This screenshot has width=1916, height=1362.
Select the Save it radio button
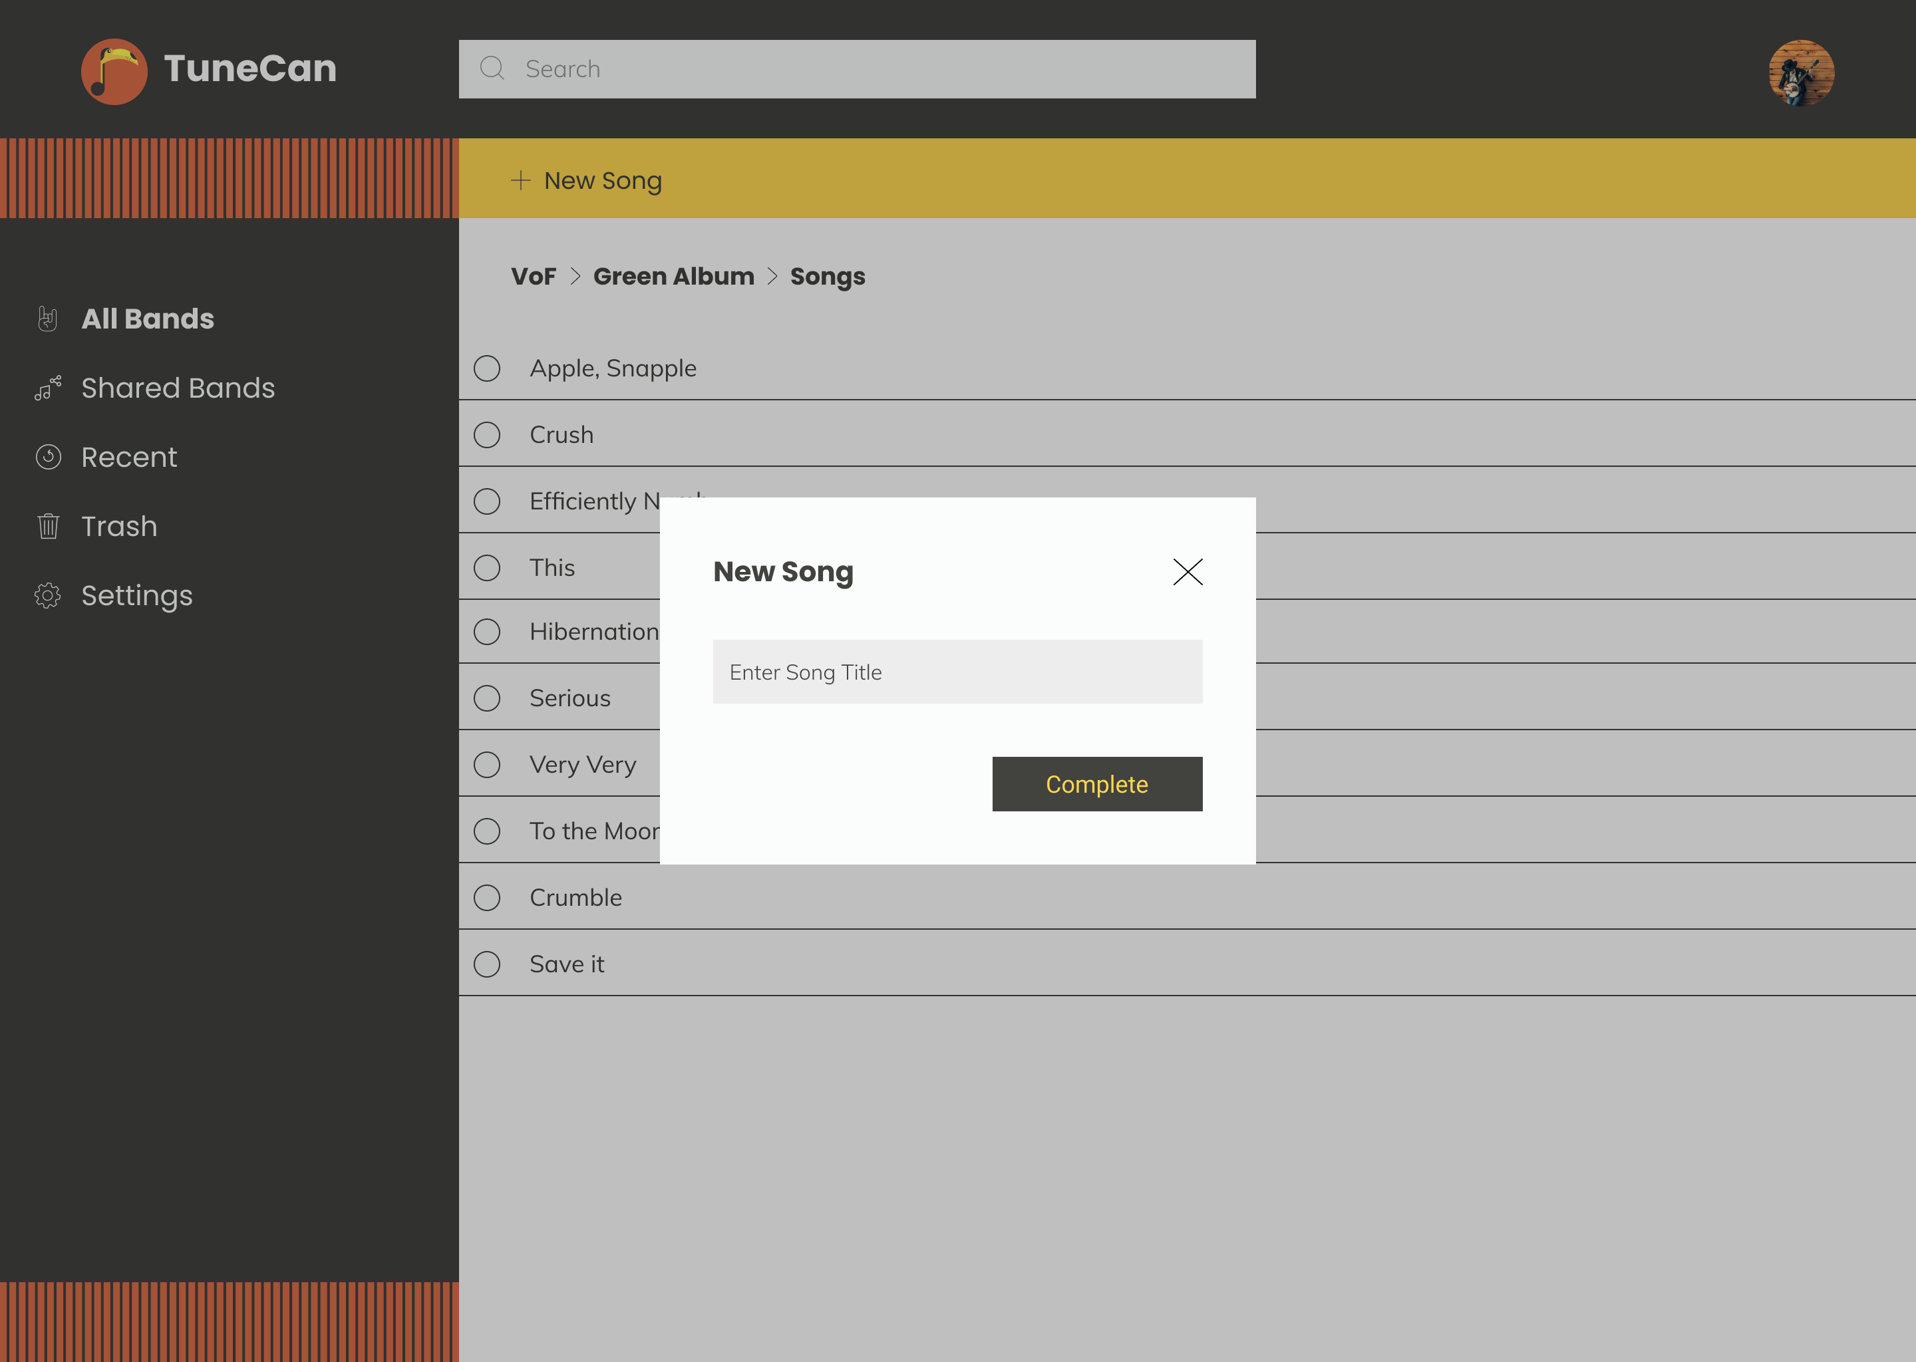tap(486, 964)
